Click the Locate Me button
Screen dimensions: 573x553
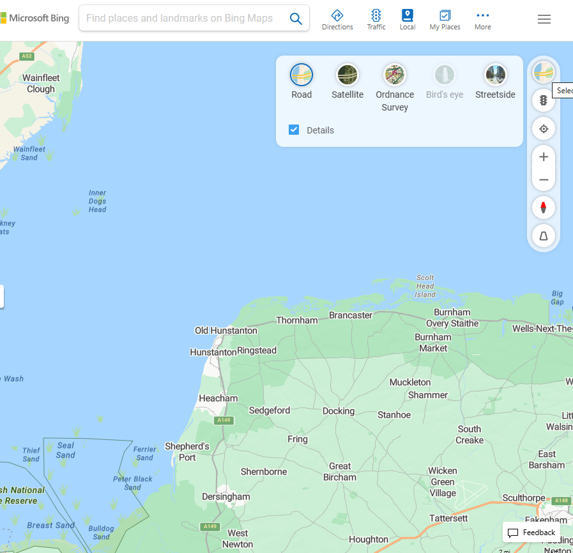coord(544,128)
